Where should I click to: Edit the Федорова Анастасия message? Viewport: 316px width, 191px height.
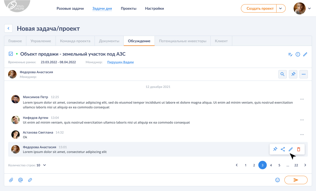point(291,149)
